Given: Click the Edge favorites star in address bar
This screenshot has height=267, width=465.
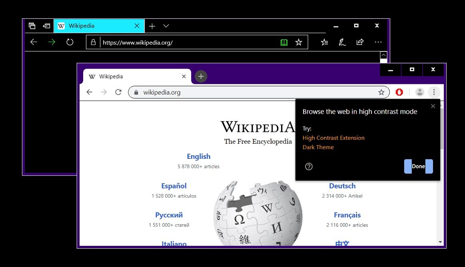Looking at the screenshot, I should click(299, 42).
